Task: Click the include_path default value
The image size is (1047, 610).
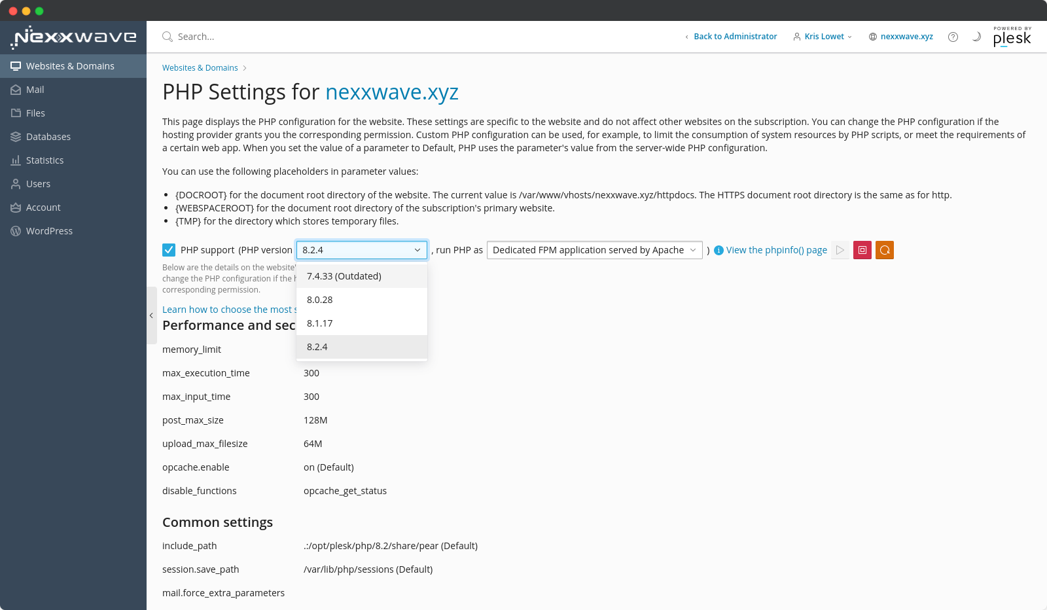Action: point(391,546)
